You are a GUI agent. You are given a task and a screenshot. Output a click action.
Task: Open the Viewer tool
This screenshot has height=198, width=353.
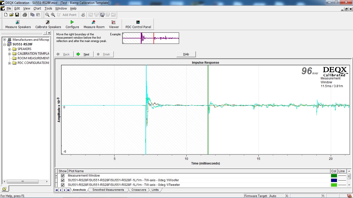[114, 24]
